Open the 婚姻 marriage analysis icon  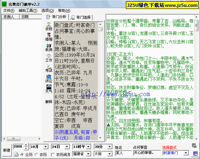click(49, 37)
